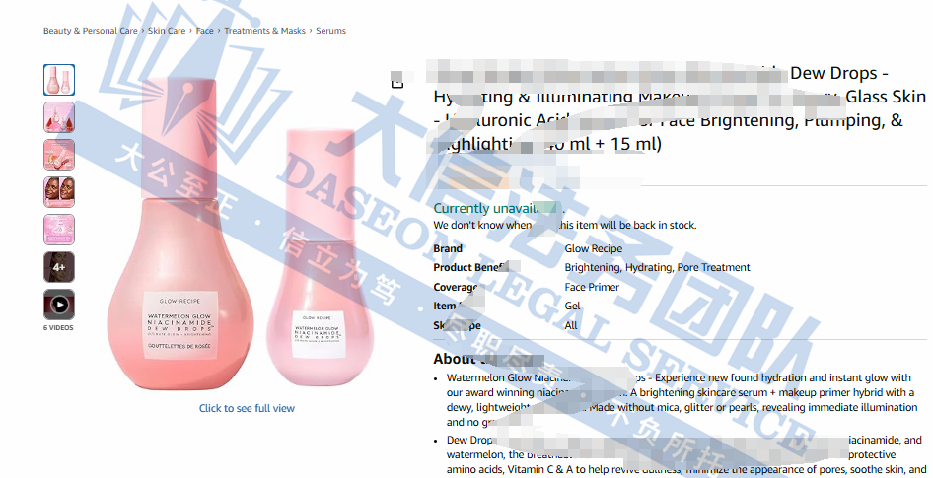This screenshot has height=478, width=933.
Task: View the fifth pink infographic thumbnail
Action: pos(59,230)
